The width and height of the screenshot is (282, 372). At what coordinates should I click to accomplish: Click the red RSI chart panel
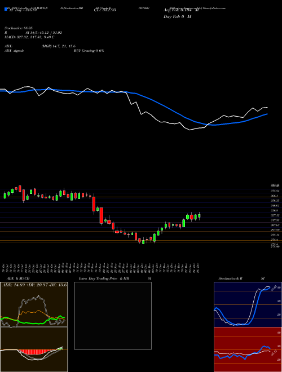pyautogui.click(x=248, y=349)
